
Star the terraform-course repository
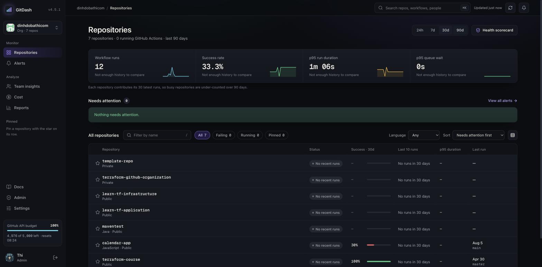pos(97,261)
